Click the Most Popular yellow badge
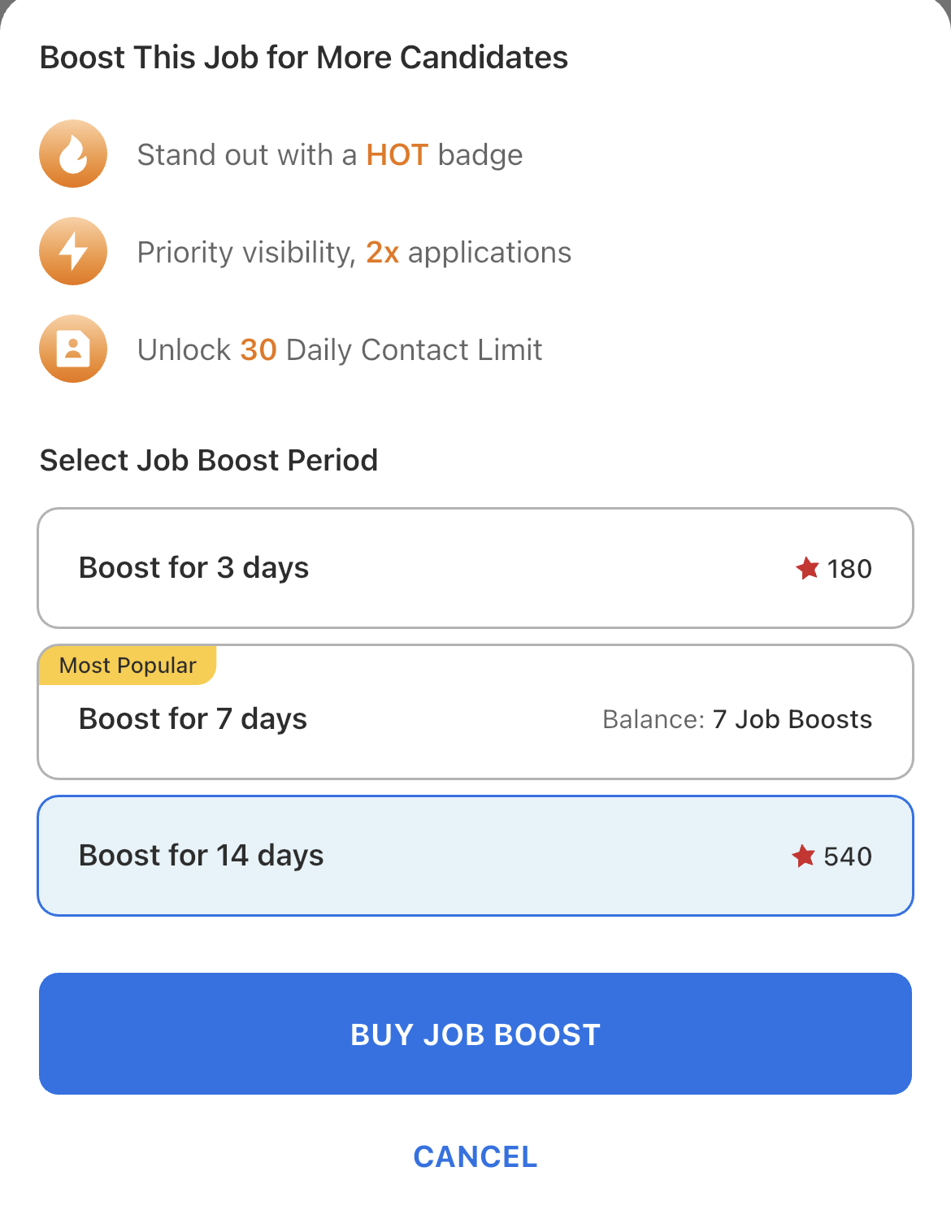Image resolution: width=951 pixels, height=1232 pixels. click(x=128, y=666)
